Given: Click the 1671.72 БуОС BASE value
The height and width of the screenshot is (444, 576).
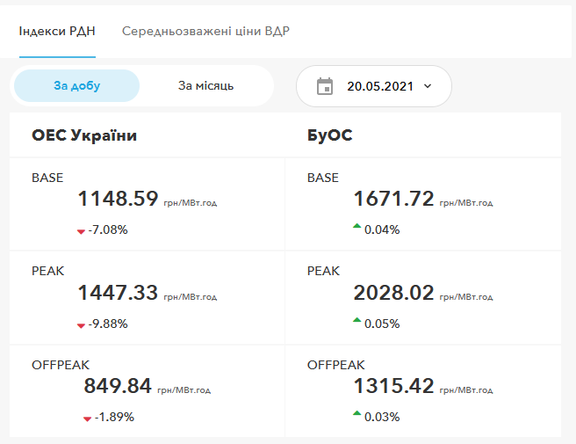Looking at the screenshot, I should (x=393, y=200).
